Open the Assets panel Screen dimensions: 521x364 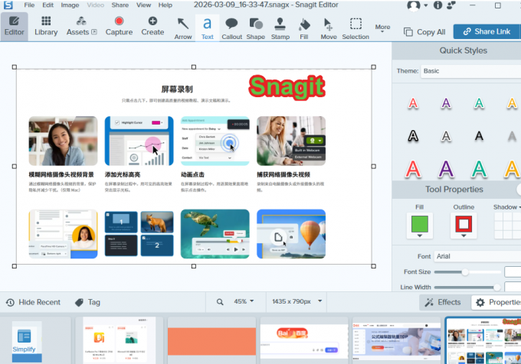81,26
